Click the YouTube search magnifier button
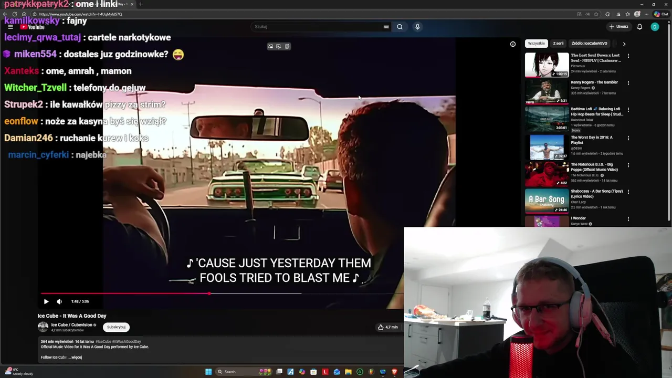Viewport: 672px width, 378px height. coord(400,27)
